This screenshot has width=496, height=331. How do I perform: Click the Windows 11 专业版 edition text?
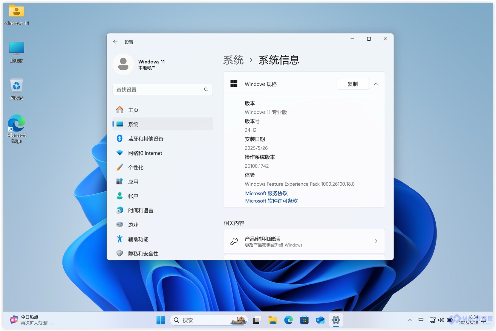click(266, 112)
